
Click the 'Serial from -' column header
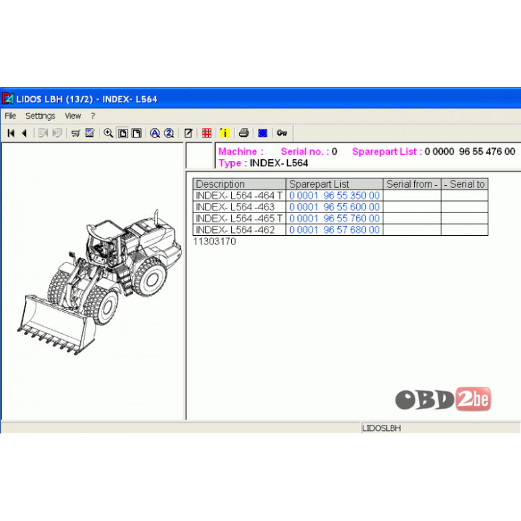(412, 184)
